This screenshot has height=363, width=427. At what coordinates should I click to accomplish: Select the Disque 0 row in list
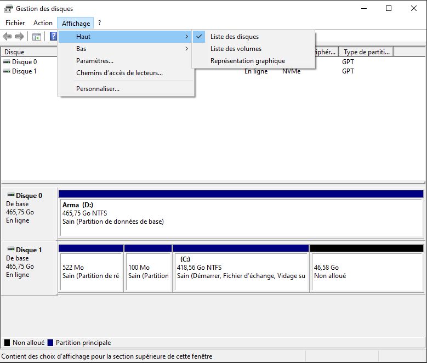(x=213, y=62)
